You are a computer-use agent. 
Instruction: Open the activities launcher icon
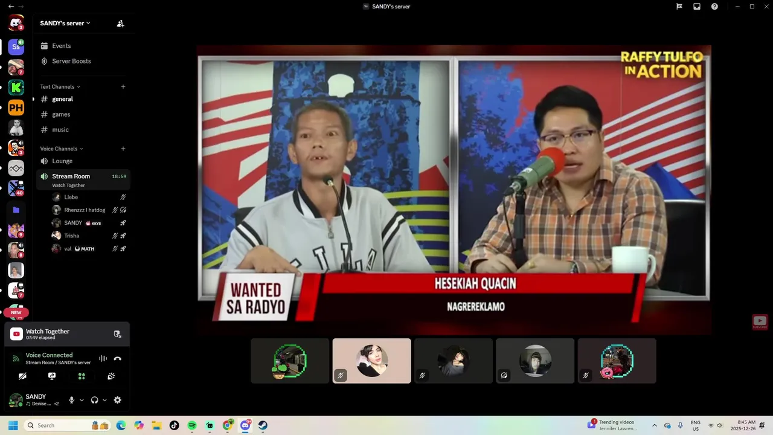click(x=82, y=376)
